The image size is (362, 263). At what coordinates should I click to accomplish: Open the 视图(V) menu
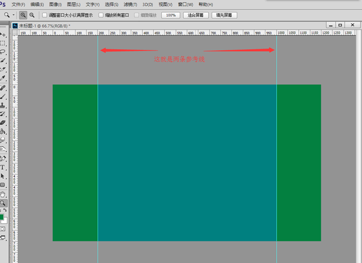[x=165, y=4]
